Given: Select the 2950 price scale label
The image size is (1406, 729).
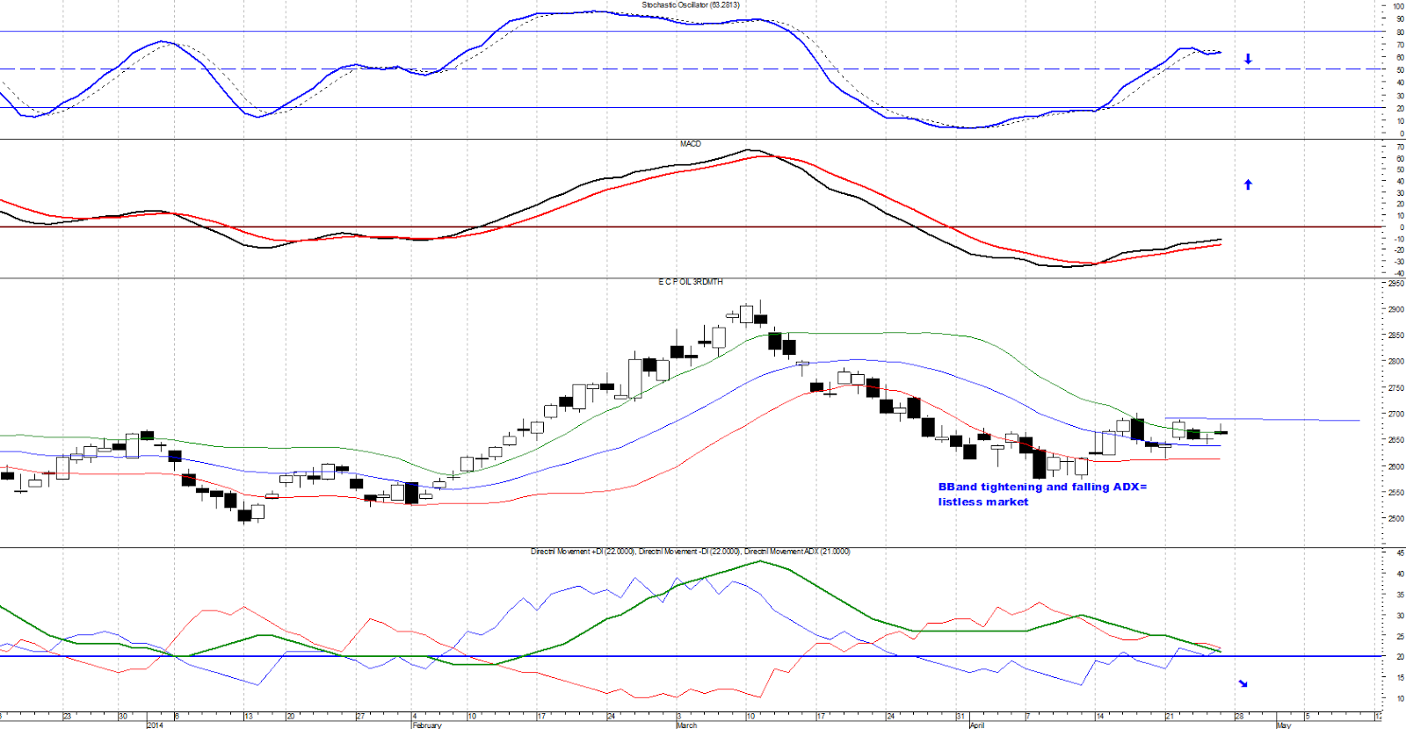Looking at the screenshot, I should pos(1395,283).
